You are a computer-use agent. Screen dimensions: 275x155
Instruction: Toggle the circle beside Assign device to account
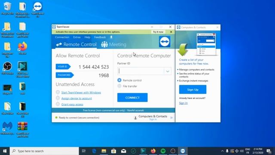coord(58,98)
